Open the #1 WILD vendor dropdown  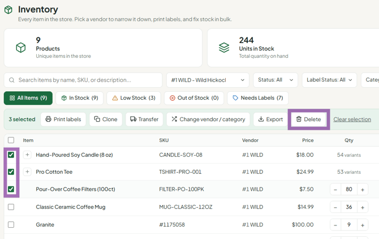pos(208,80)
